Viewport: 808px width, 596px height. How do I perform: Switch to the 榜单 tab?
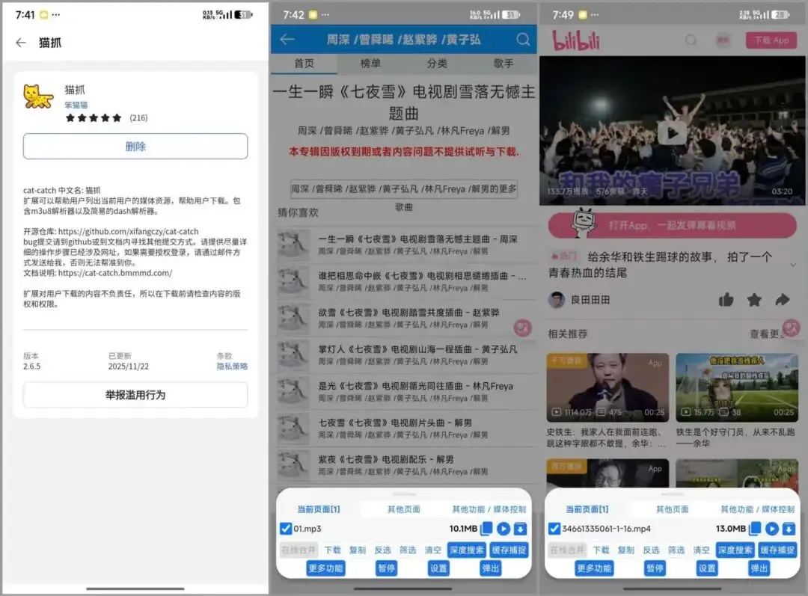tap(370, 64)
